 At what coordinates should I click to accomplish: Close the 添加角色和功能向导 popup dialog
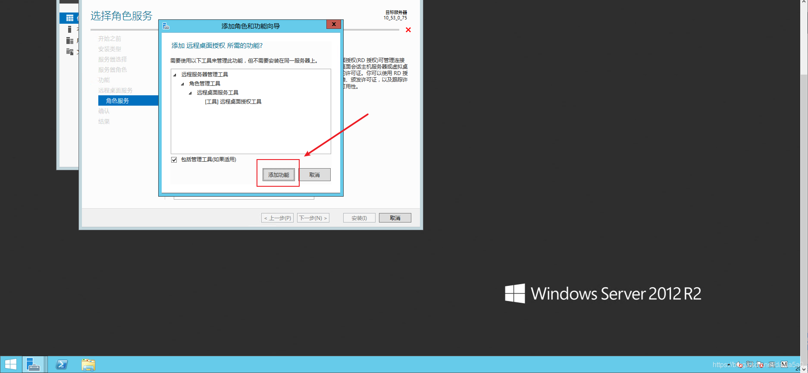pos(334,24)
